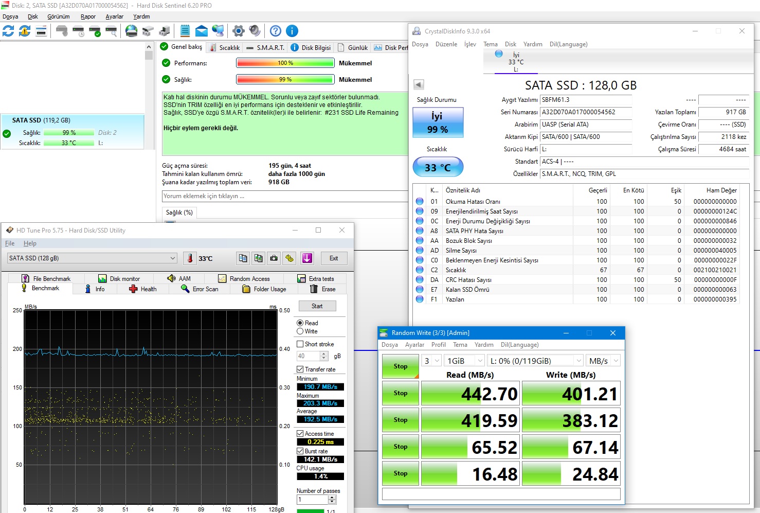Click the globe with monitor icon
760x513 pixels.
(x=218, y=31)
